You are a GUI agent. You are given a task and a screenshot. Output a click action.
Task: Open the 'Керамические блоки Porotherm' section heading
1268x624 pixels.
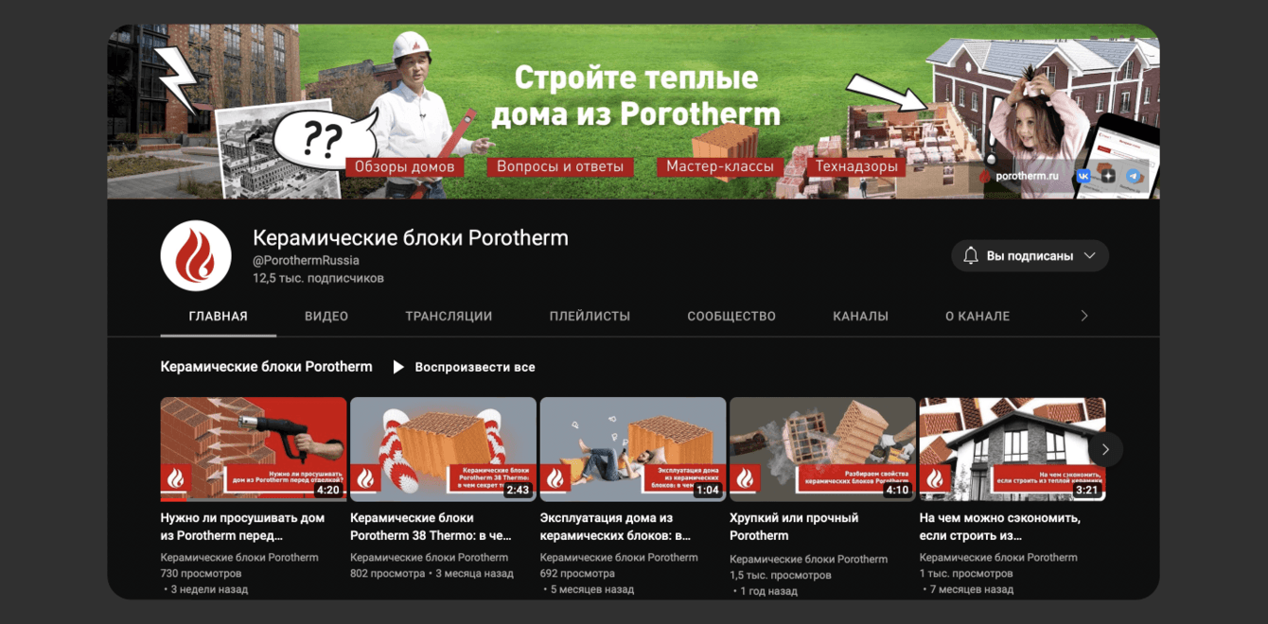point(267,367)
